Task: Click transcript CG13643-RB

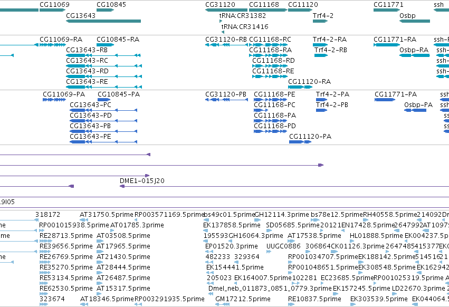Action: coord(87,50)
